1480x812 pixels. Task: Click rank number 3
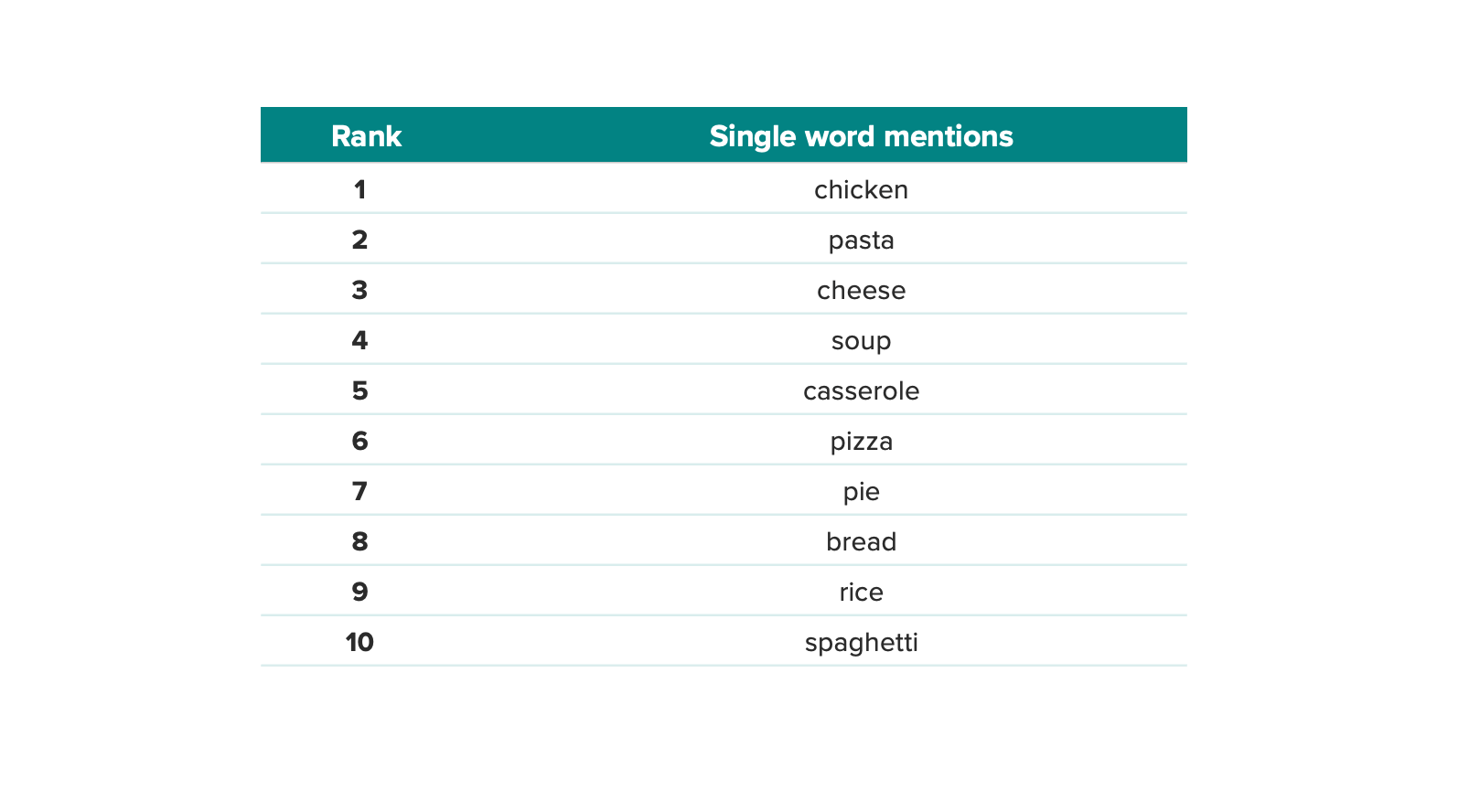tap(359, 290)
